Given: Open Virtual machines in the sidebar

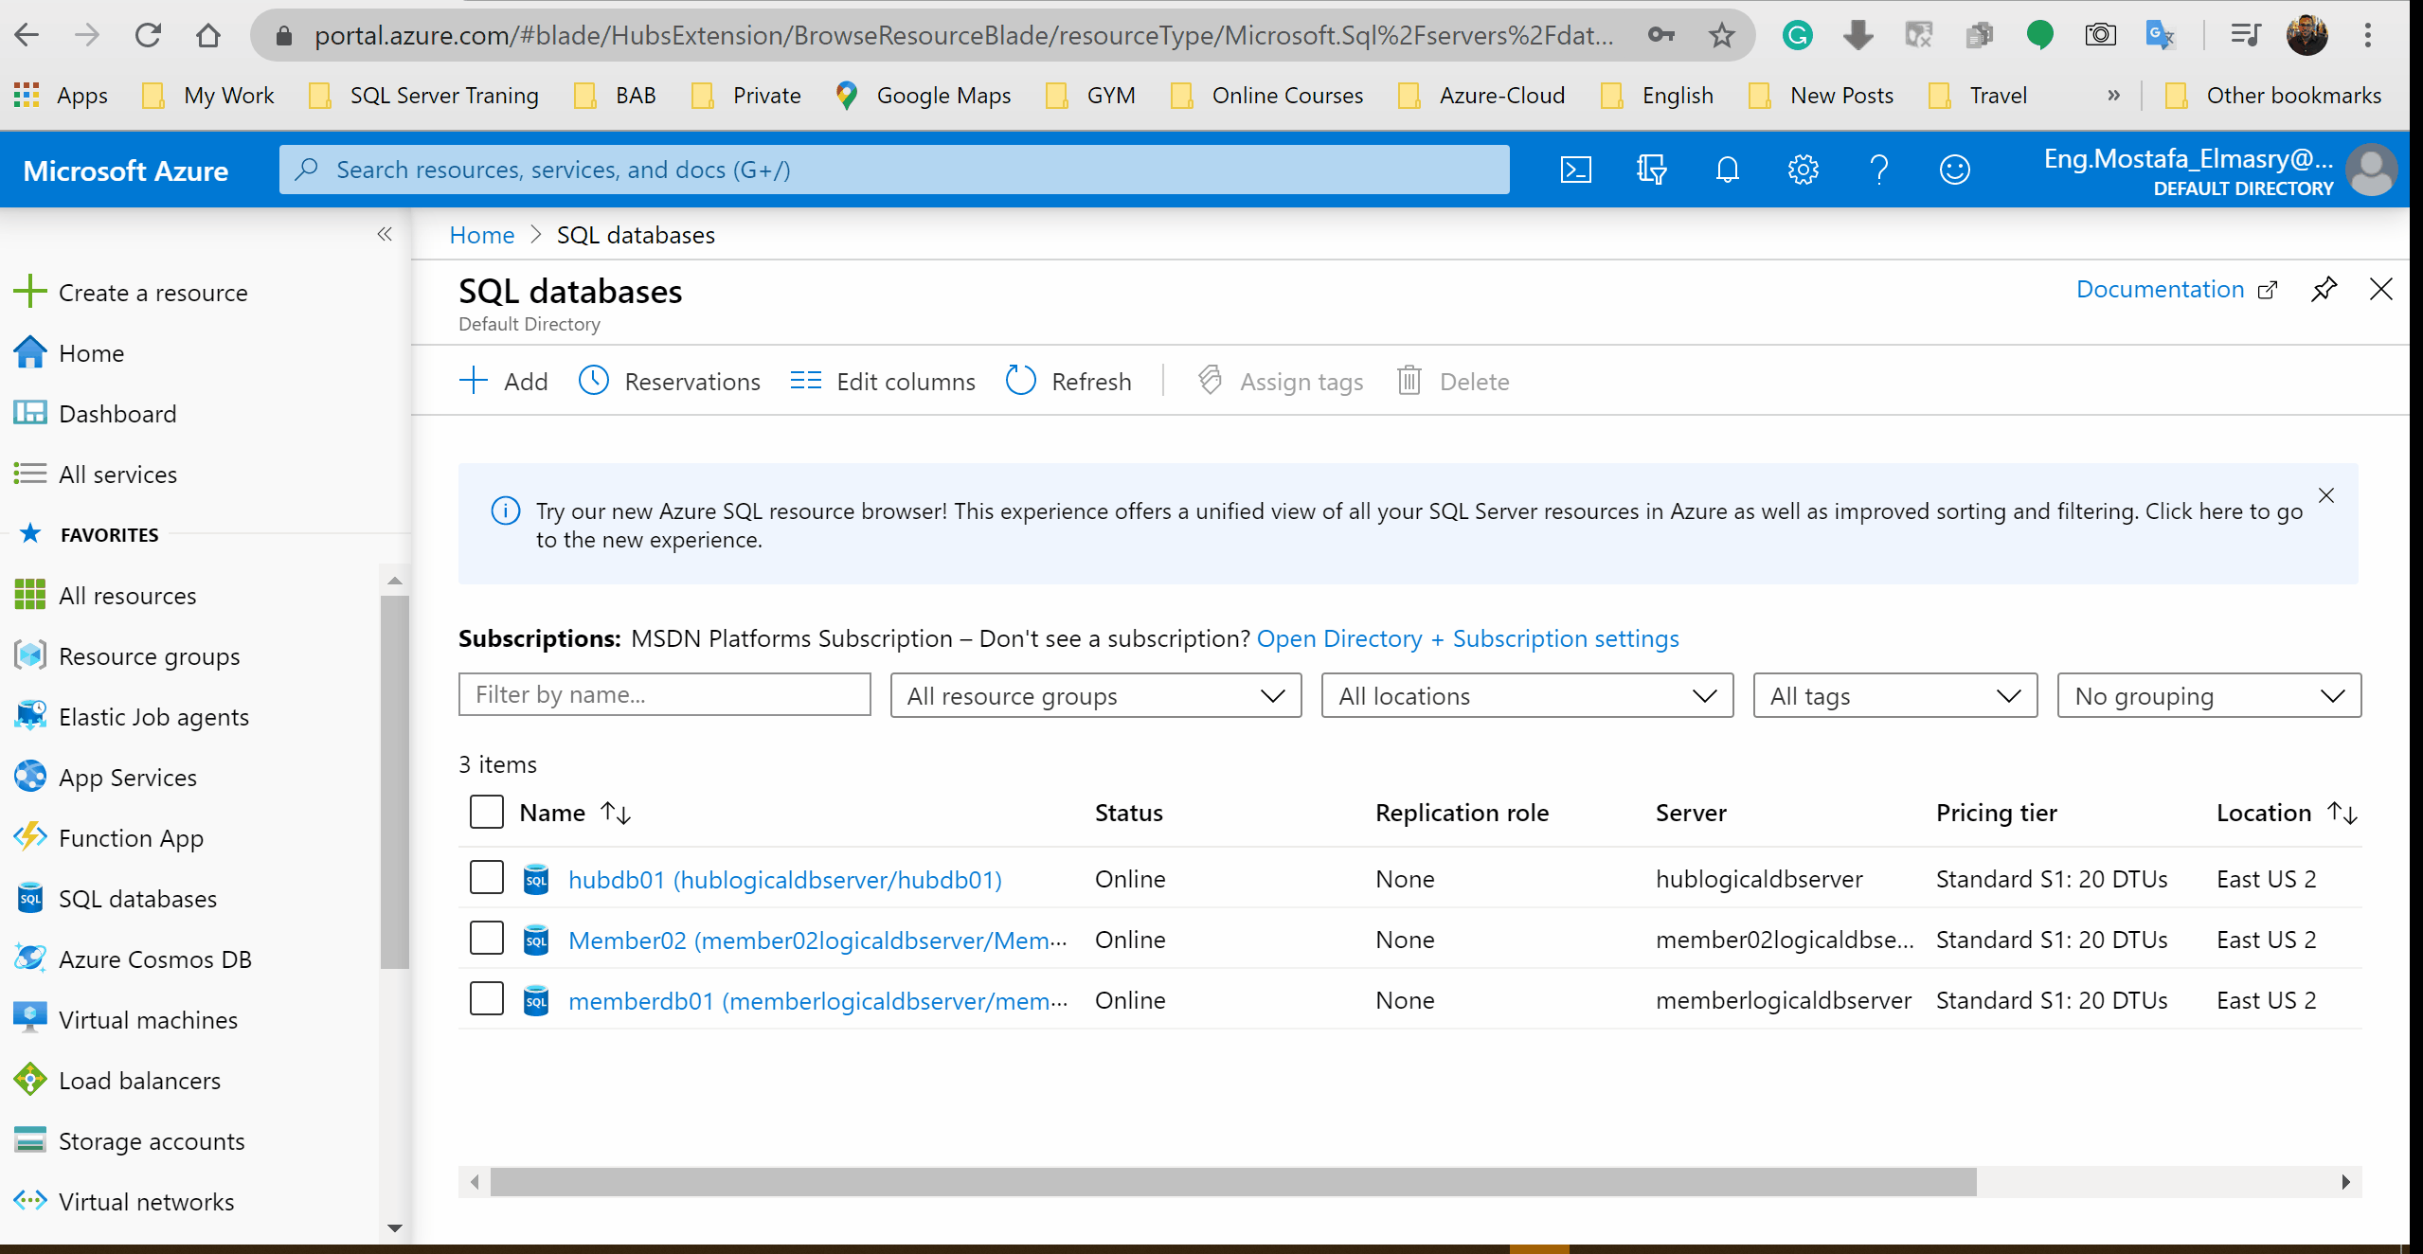Looking at the screenshot, I should [148, 1020].
